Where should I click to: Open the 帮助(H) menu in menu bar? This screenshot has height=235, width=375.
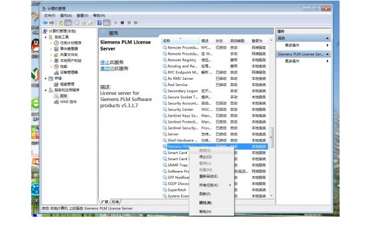[99, 16]
